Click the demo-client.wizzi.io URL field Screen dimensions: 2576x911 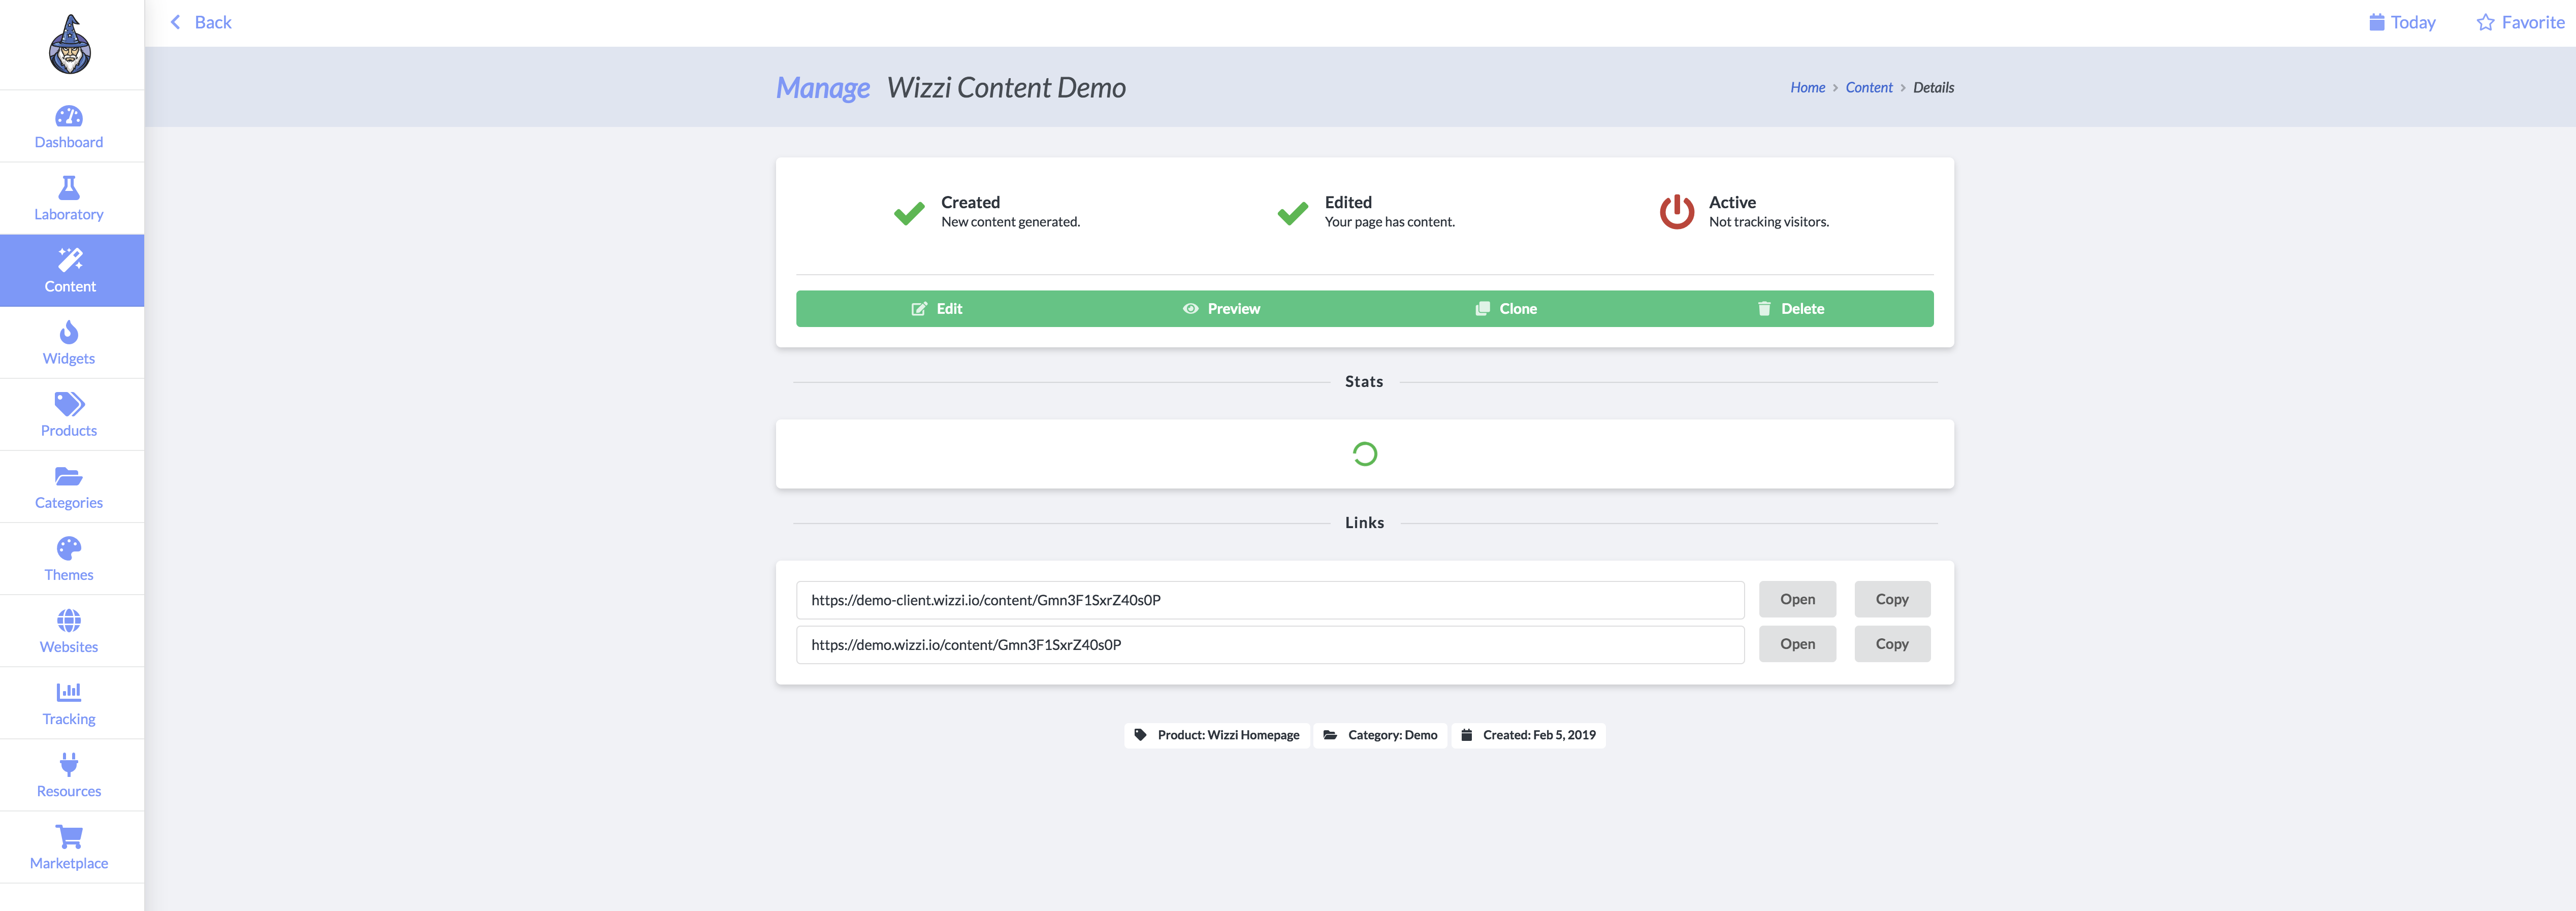pos(1270,600)
